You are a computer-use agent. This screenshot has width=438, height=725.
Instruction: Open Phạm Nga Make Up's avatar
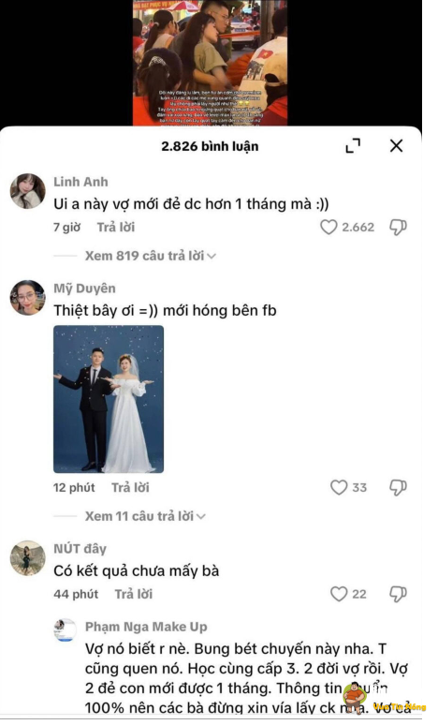click(x=66, y=629)
